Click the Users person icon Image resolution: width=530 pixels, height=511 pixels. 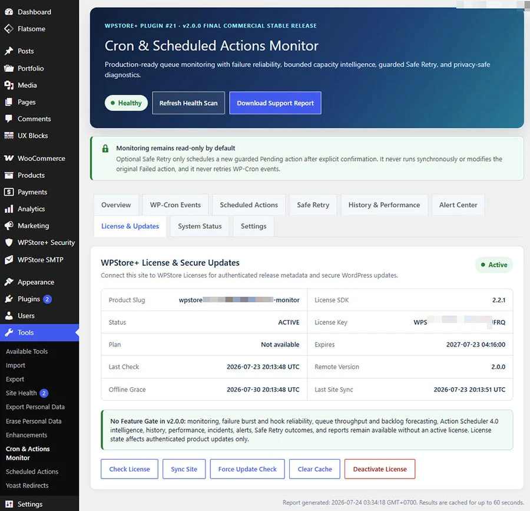pos(9,315)
